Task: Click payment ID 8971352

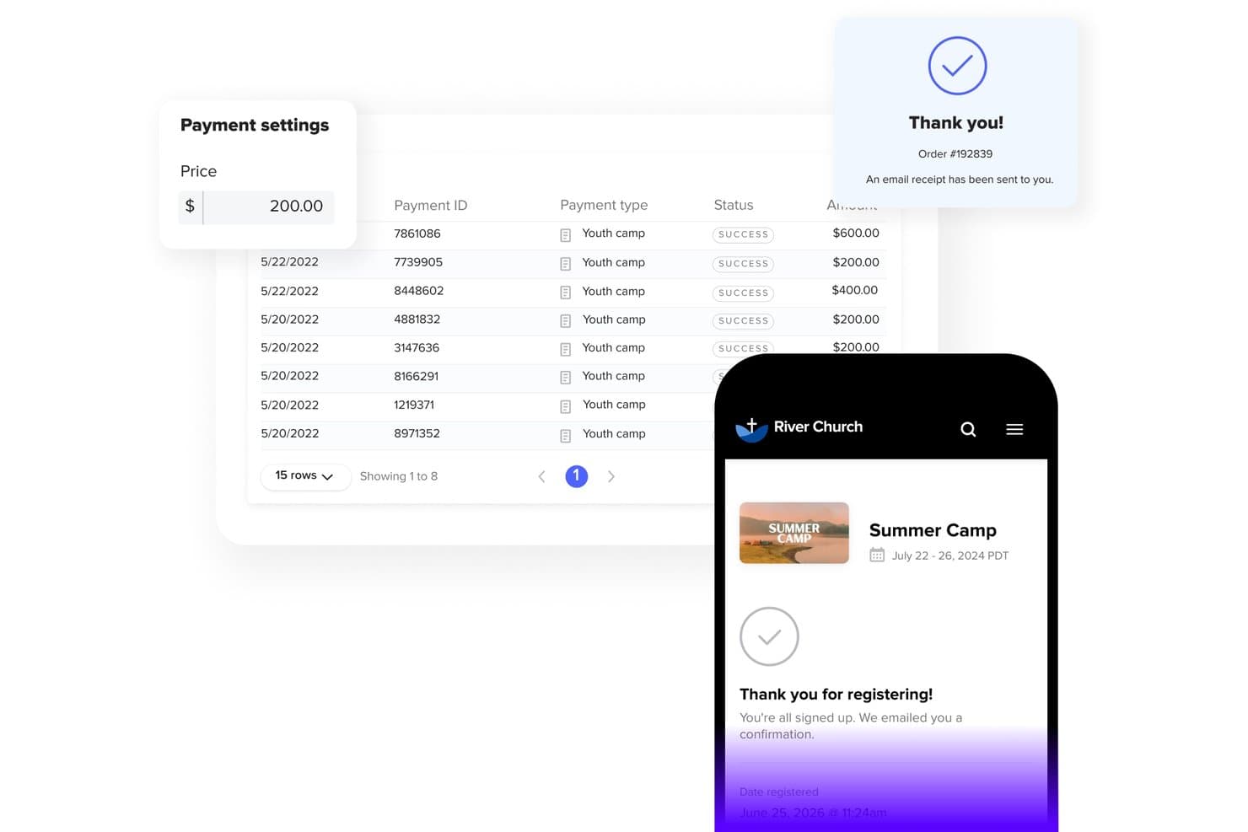Action: pos(417,433)
